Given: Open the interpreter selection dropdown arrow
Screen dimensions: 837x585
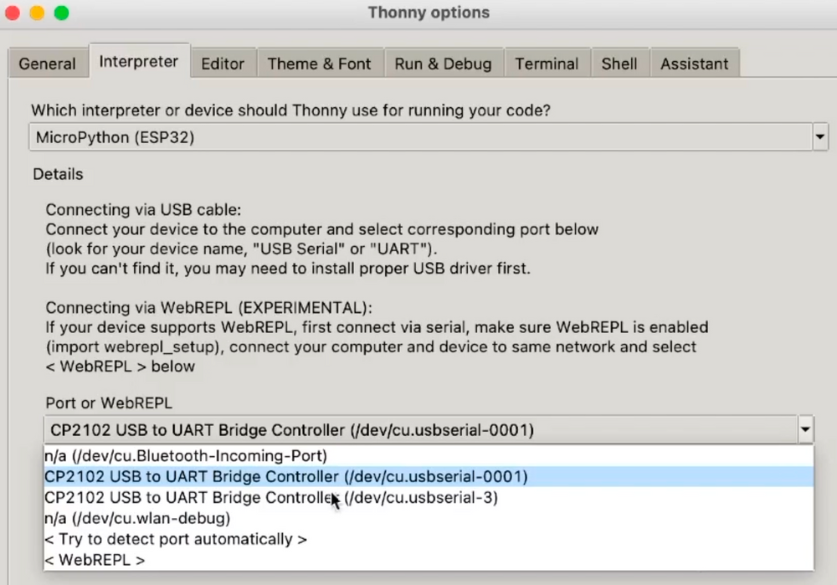Looking at the screenshot, I should click(818, 136).
